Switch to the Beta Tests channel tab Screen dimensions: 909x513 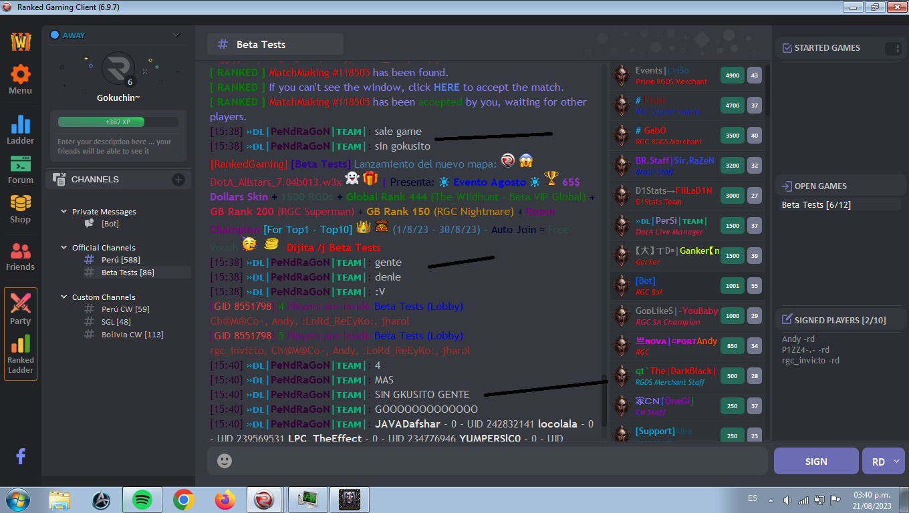(275, 44)
